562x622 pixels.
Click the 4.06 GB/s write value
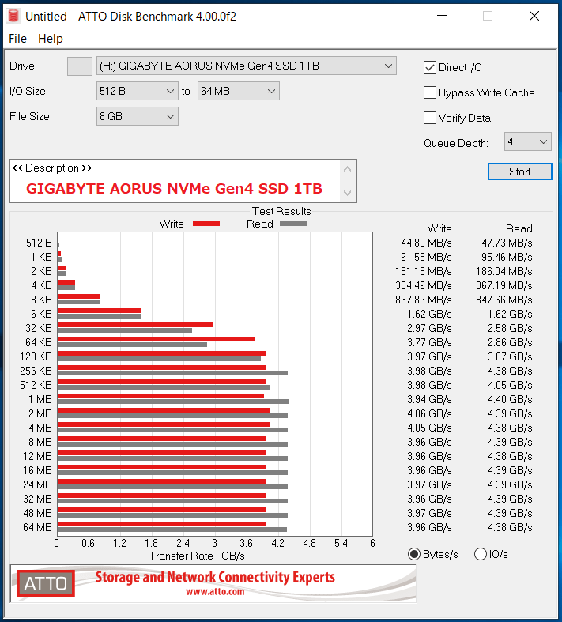click(x=429, y=413)
